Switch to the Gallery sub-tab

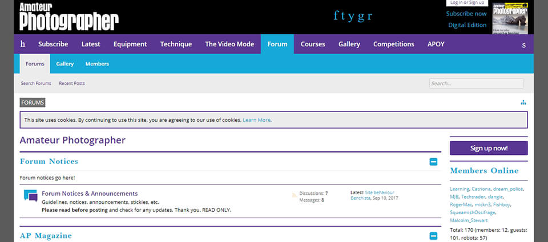click(65, 64)
